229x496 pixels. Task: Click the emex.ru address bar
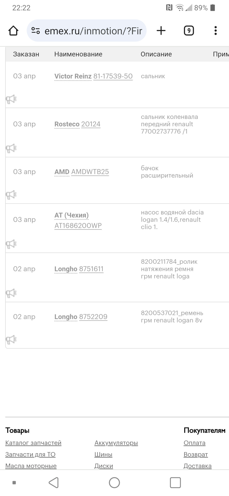86,31
